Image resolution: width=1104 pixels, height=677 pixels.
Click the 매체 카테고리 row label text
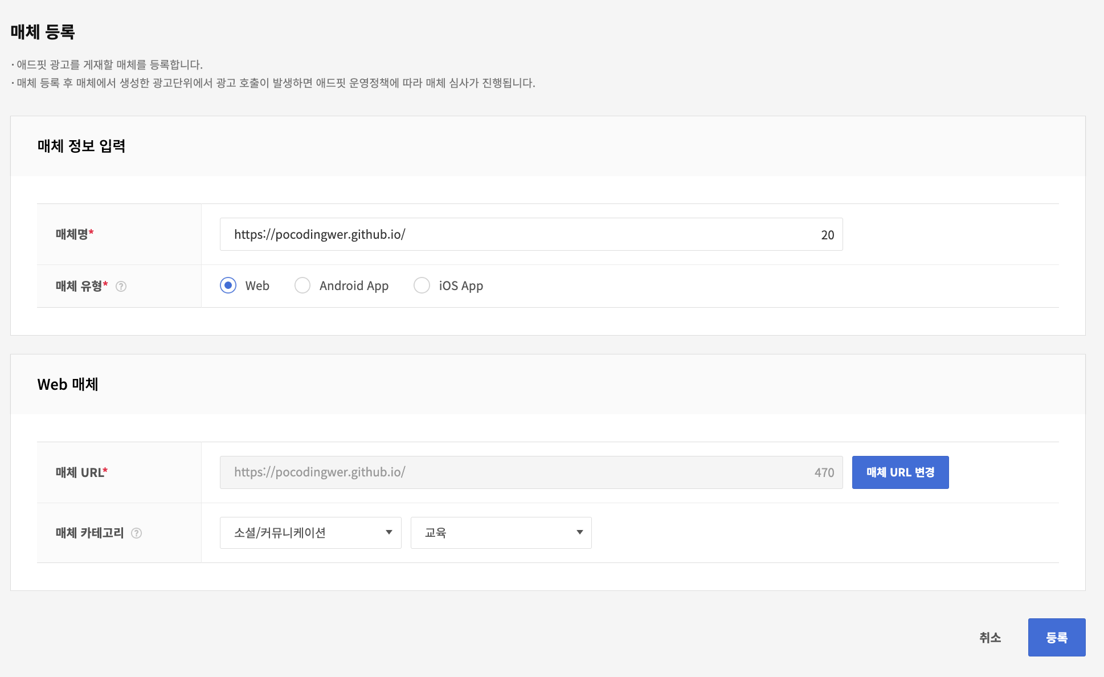click(89, 533)
